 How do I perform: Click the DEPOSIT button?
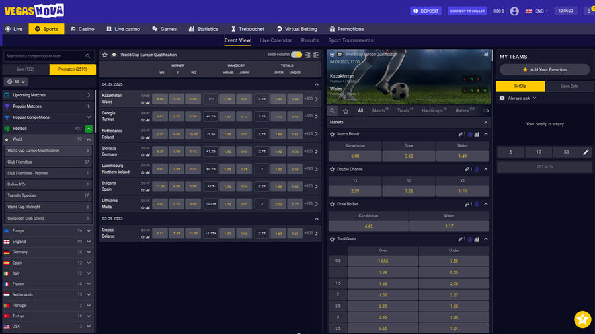point(426,11)
